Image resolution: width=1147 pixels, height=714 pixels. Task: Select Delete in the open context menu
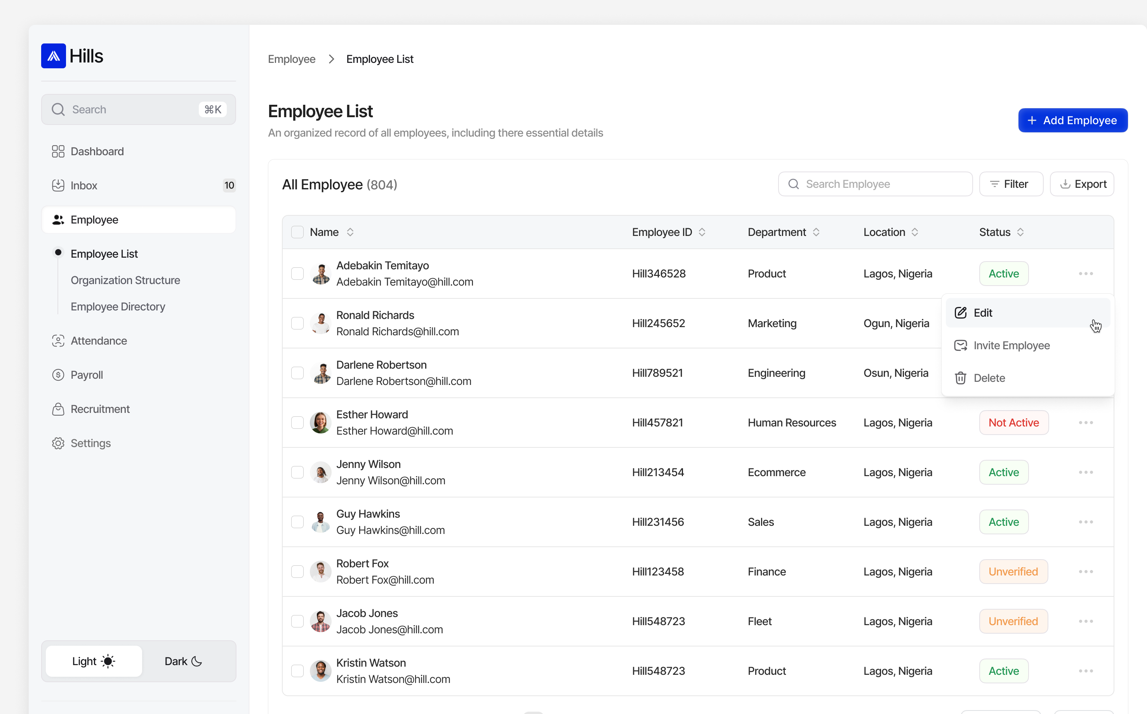(x=989, y=377)
